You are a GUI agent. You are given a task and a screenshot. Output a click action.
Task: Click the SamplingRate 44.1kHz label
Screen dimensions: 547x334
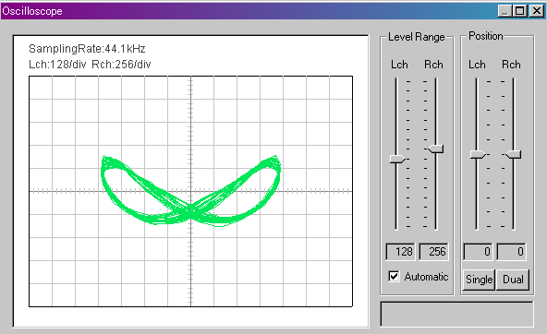(x=87, y=49)
